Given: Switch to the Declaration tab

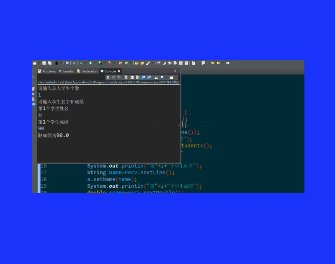Looking at the screenshot, I should [x=88, y=71].
